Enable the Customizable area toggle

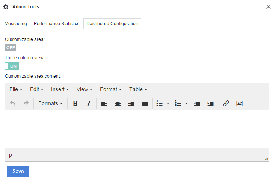pyautogui.click(x=12, y=48)
